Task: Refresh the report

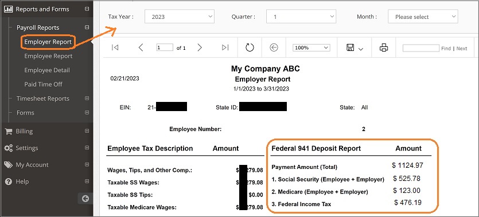Action: pyautogui.click(x=250, y=48)
